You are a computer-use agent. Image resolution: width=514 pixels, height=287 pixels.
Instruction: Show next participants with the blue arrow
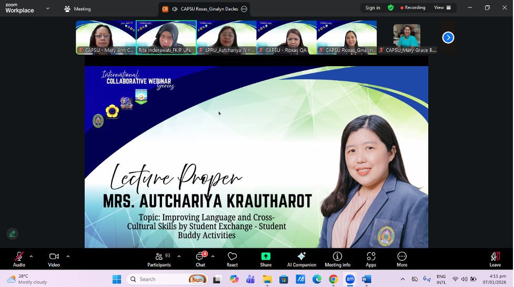[448, 37]
